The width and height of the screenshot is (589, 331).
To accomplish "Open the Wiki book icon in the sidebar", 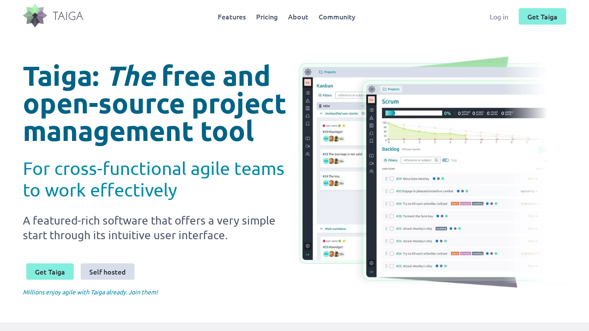I will click(372, 156).
